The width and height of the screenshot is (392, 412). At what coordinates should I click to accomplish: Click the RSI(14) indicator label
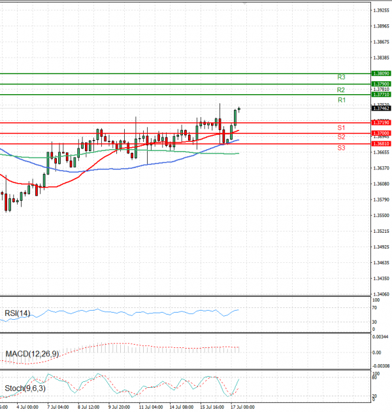tap(18, 313)
